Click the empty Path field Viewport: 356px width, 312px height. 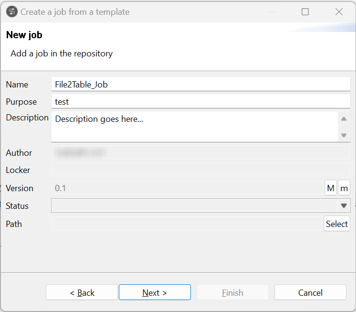coord(187,224)
